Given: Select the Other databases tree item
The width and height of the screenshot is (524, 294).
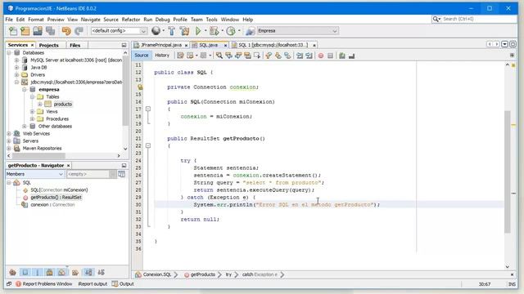Looking at the screenshot, I should pos(55,127).
